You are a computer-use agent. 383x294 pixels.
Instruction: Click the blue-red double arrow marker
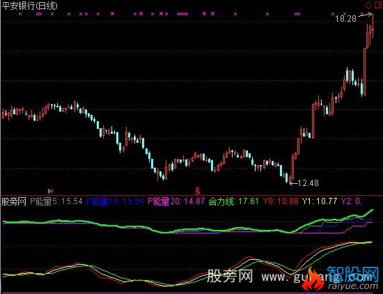(x=50, y=191)
